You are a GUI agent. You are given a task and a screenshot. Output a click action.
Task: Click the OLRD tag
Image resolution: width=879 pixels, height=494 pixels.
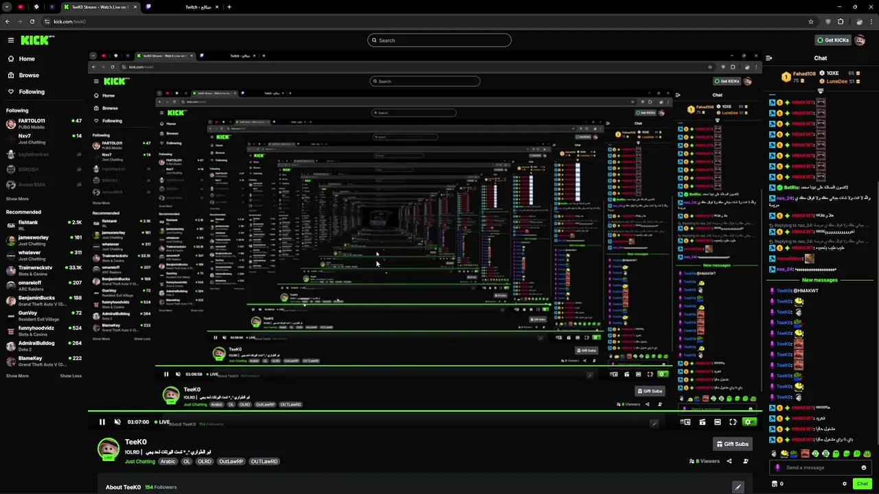tap(205, 462)
